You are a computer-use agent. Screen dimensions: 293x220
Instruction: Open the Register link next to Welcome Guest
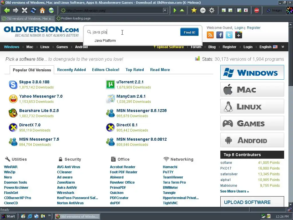pos(254,28)
